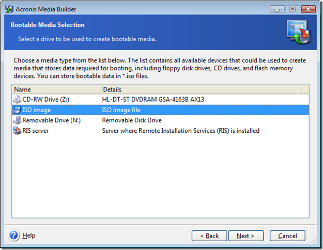Cancel the media builder wizard
This screenshot has height=250, width=323.
pos(287,236)
